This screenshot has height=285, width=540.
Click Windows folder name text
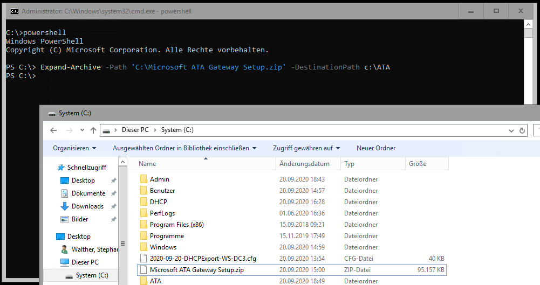[x=163, y=247]
